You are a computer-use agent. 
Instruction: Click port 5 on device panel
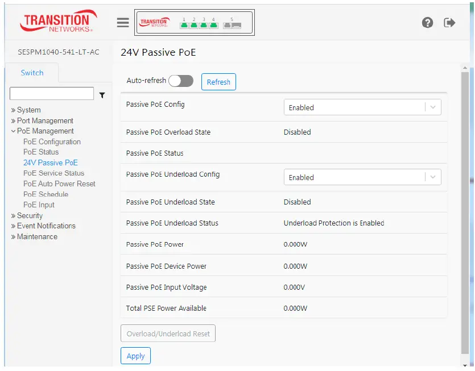[x=232, y=25]
